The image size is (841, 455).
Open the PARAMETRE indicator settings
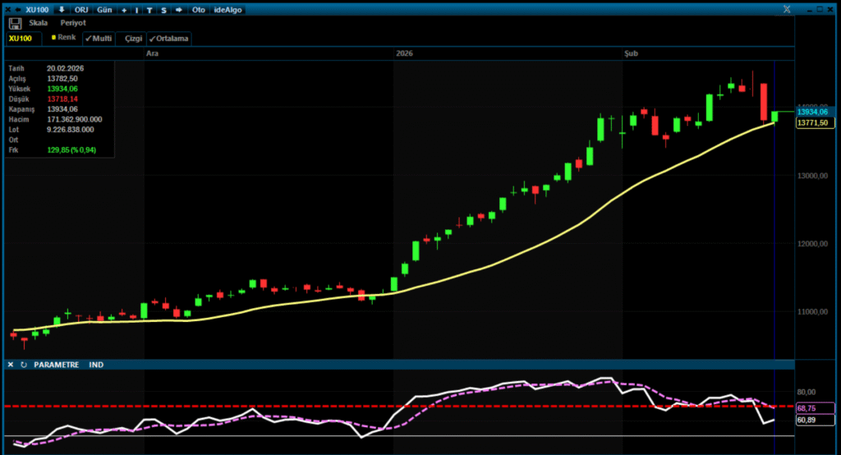pos(56,365)
